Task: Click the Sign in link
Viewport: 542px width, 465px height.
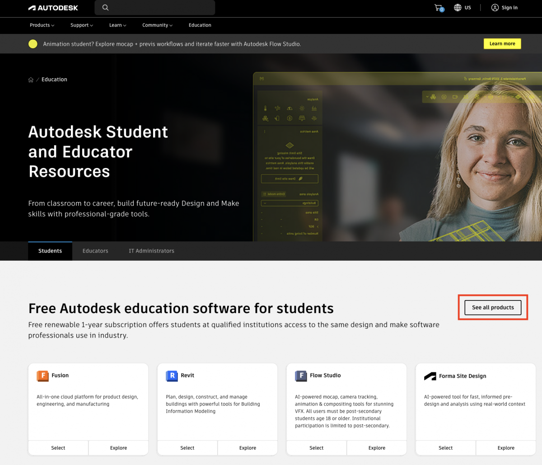Action: pos(509,8)
